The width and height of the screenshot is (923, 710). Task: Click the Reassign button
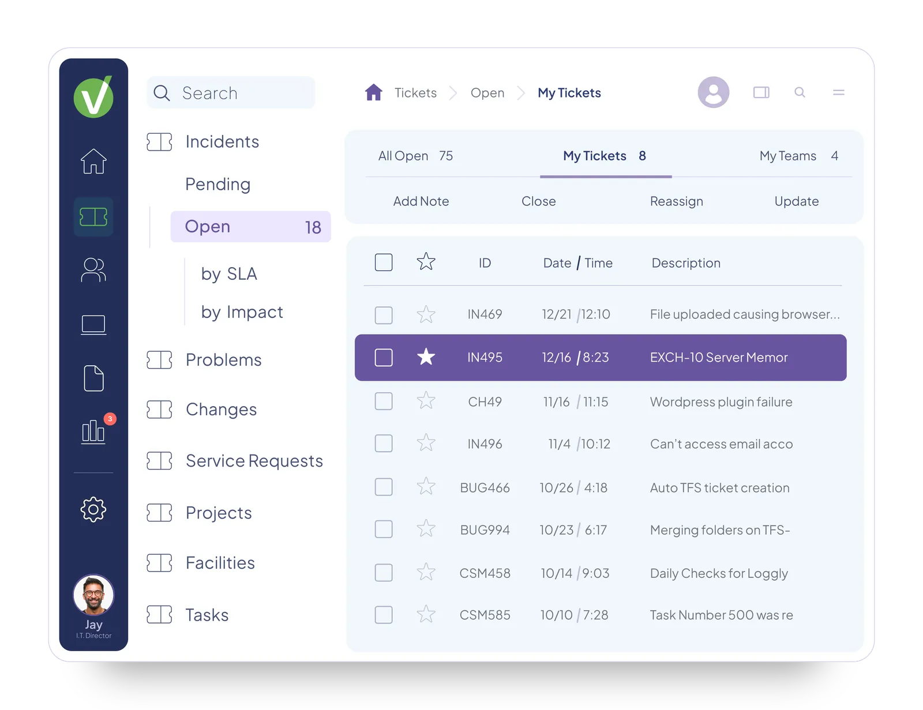pyautogui.click(x=677, y=201)
